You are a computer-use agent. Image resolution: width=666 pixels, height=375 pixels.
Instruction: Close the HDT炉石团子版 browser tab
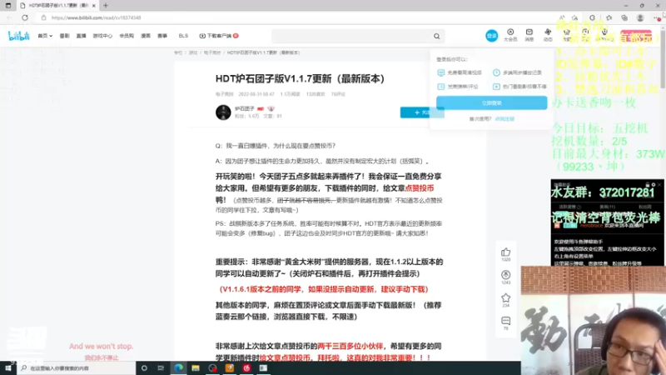point(94,6)
